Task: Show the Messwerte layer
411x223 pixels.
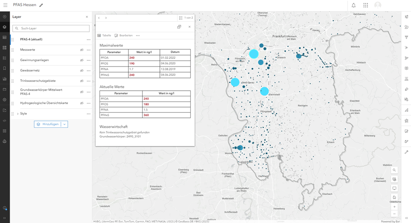Action: pos(82,50)
